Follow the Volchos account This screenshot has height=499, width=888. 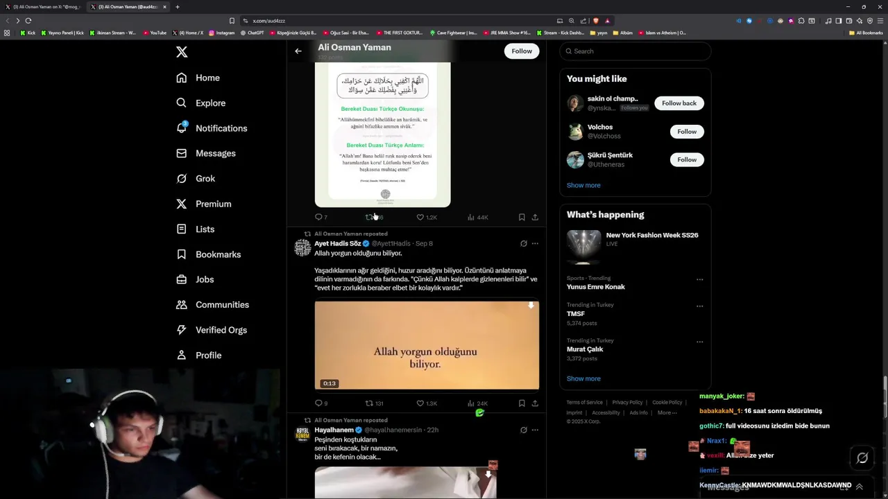coord(687,132)
